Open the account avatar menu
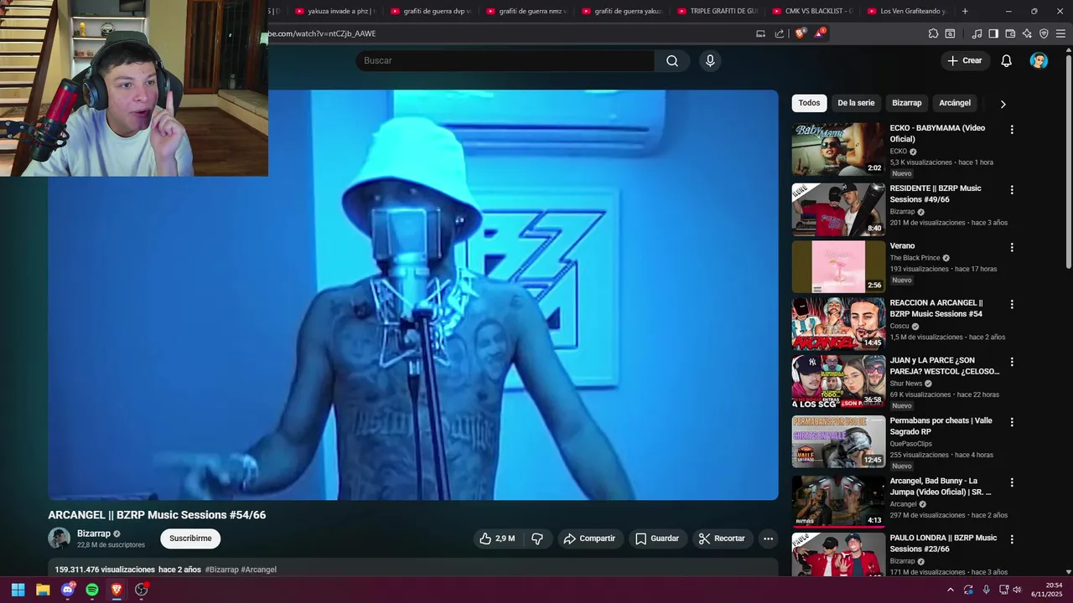 point(1039,60)
